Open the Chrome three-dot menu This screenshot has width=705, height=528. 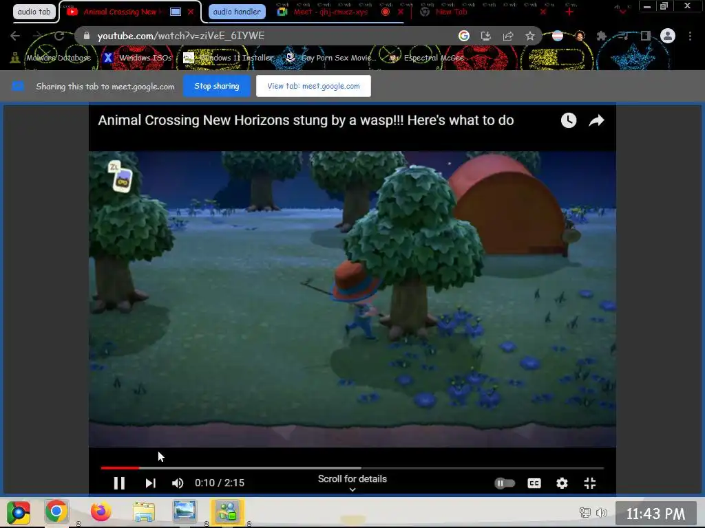(x=690, y=36)
